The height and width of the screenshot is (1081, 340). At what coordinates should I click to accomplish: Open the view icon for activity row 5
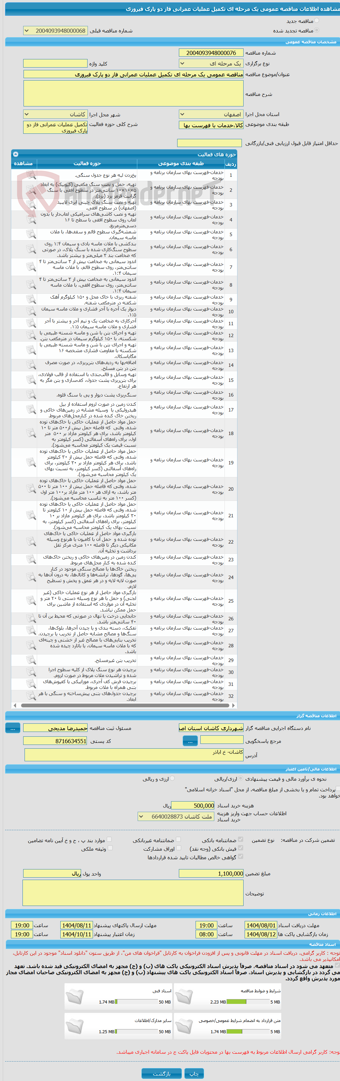[31, 234]
